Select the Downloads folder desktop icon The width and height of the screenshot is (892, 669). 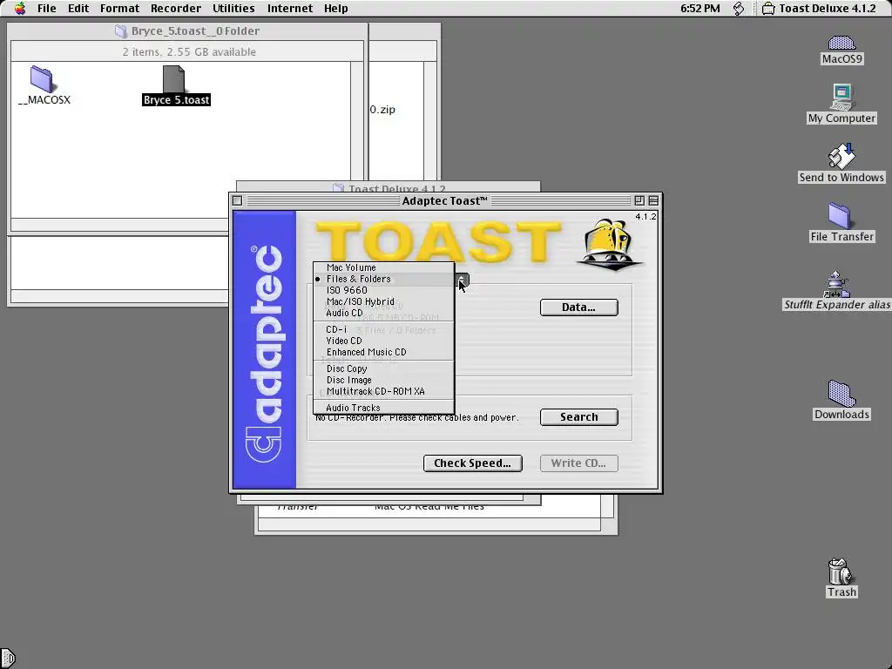point(842,393)
